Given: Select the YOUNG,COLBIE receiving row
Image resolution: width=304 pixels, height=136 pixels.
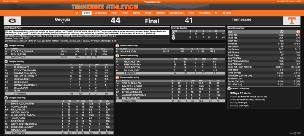Looking at the screenshot, I should click(x=59, y=107).
